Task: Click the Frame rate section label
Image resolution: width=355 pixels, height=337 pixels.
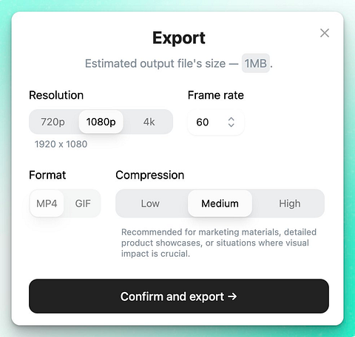Action: 216,95
